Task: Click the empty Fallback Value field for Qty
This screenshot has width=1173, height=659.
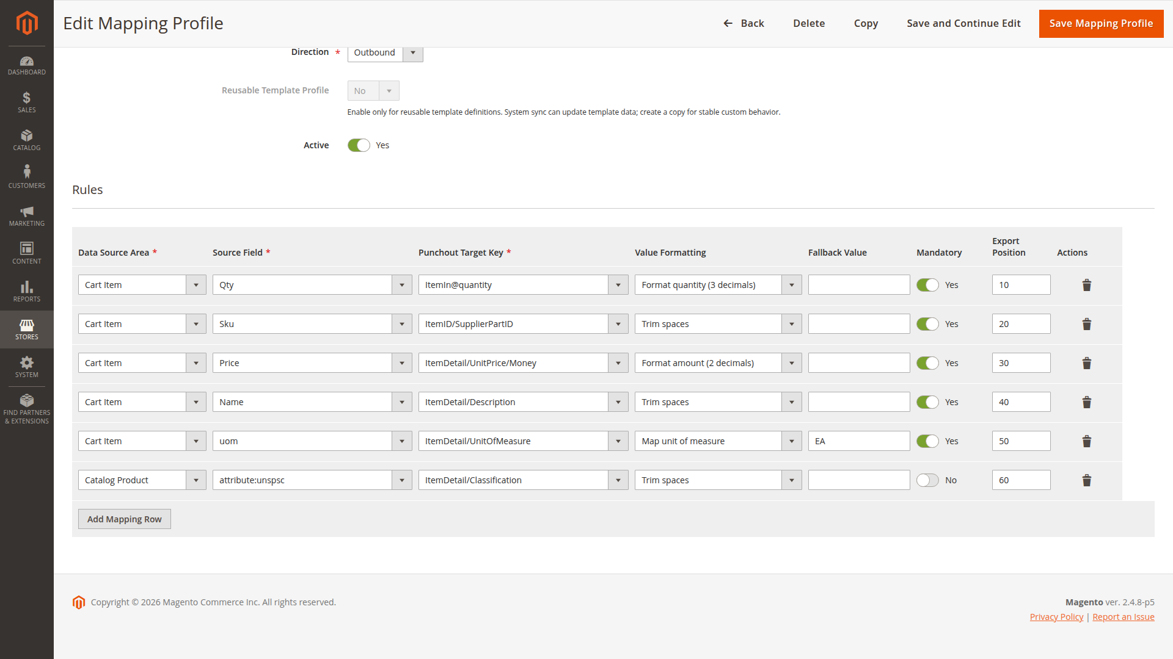Action: 859,285
